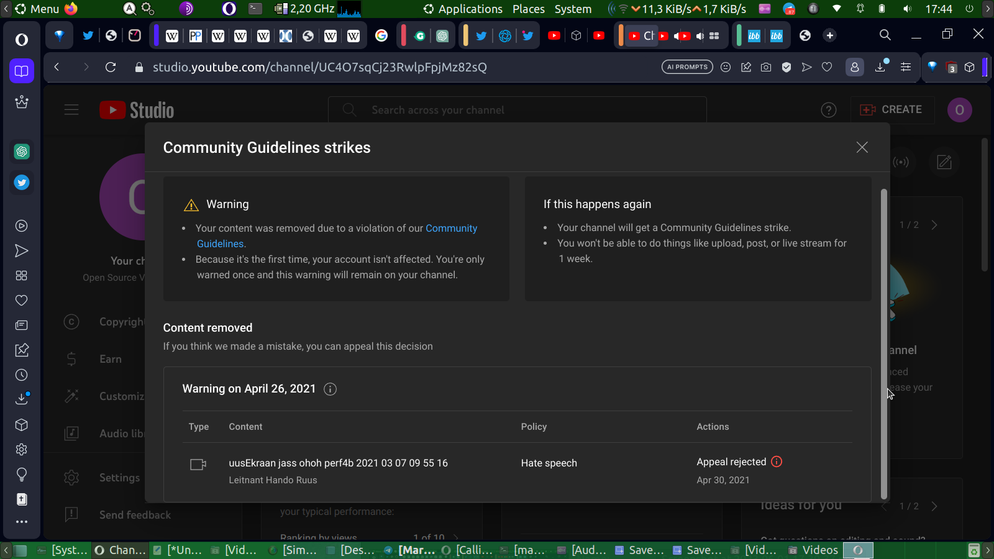Click the AI PROMPTS button
Image resolution: width=994 pixels, height=559 pixels.
coord(687,67)
